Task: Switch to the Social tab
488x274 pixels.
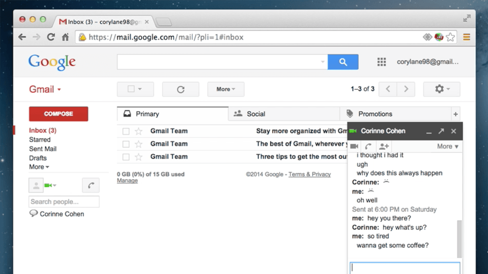Action: pyautogui.click(x=284, y=114)
